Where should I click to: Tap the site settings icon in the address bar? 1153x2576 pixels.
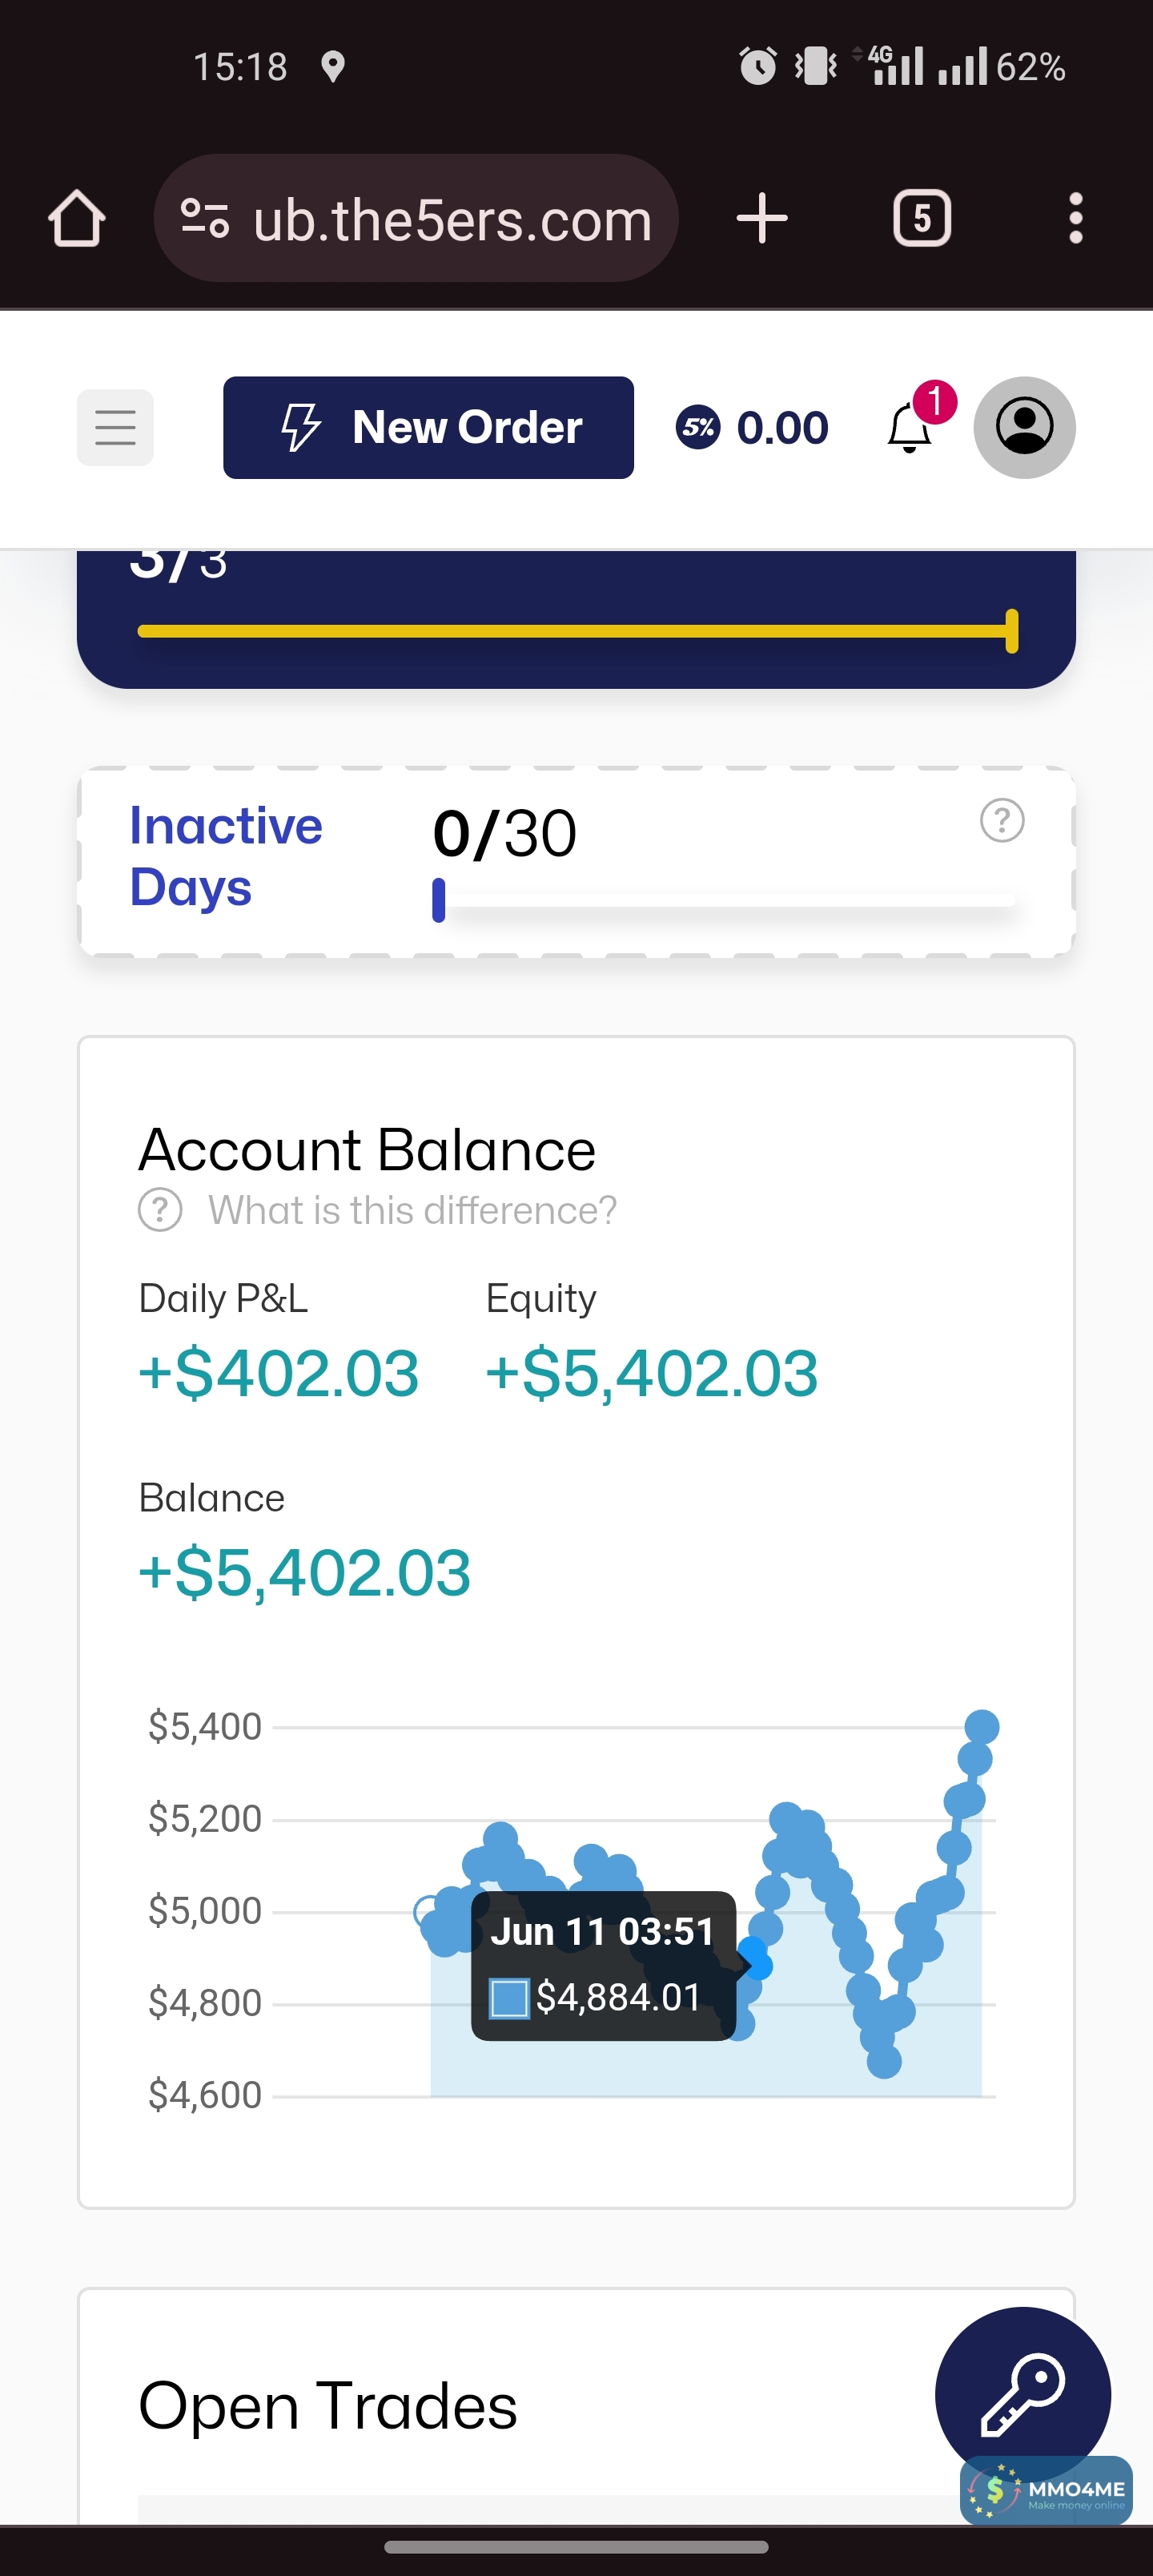click(204, 218)
